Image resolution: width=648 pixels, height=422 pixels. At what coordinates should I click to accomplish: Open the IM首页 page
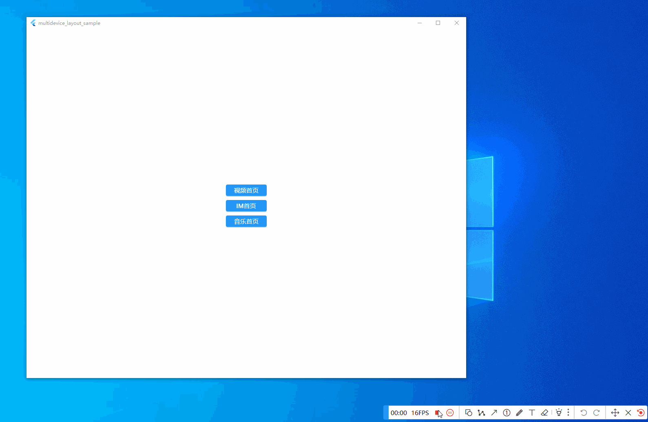246,206
